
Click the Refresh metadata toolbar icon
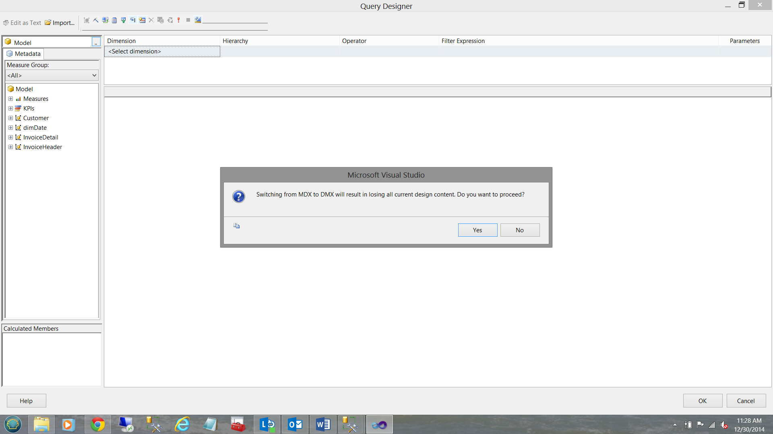[x=105, y=20]
